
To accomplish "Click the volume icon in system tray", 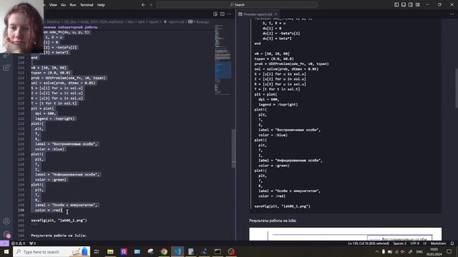I will (403, 251).
